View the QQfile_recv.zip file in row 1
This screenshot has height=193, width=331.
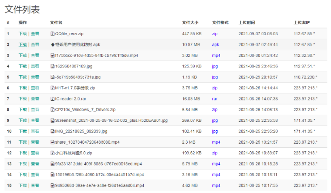tap(35, 34)
